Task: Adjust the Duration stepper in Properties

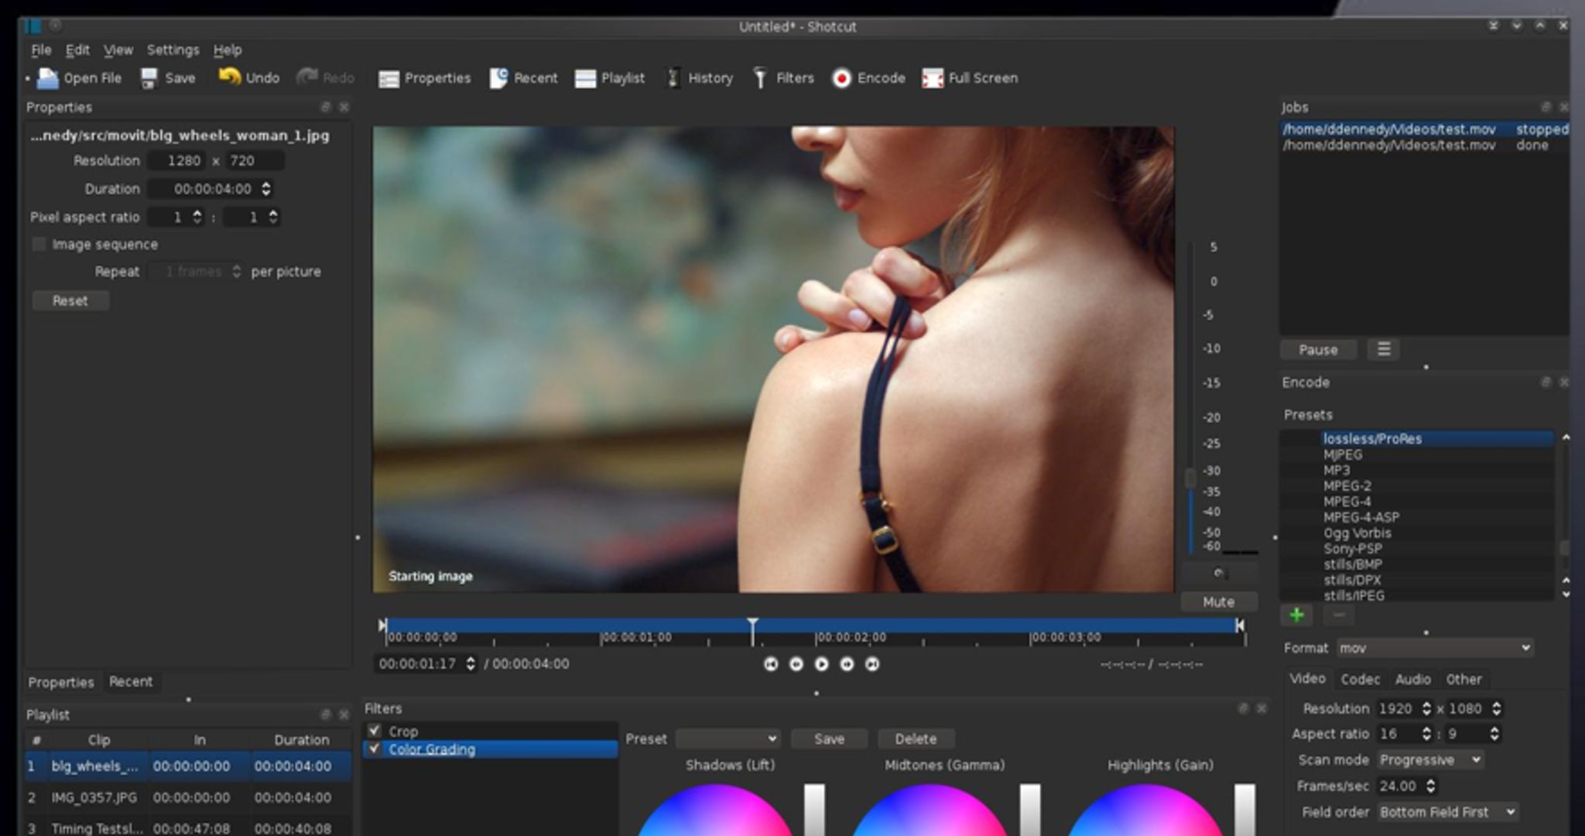Action: pos(266,189)
